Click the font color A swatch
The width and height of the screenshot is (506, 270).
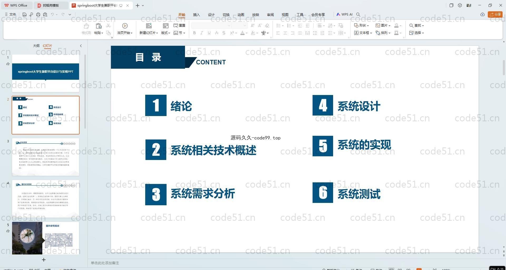pyautogui.click(x=242, y=33)
